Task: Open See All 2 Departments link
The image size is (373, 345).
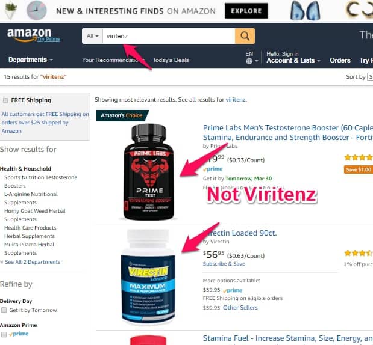Action: pos(33,262)
